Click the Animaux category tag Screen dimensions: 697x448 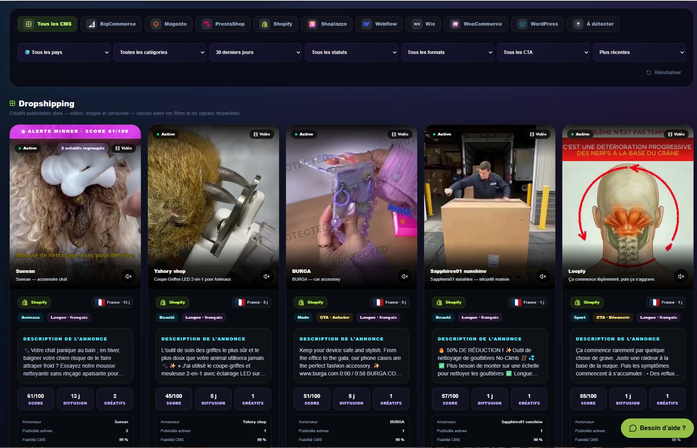point(31,318)
